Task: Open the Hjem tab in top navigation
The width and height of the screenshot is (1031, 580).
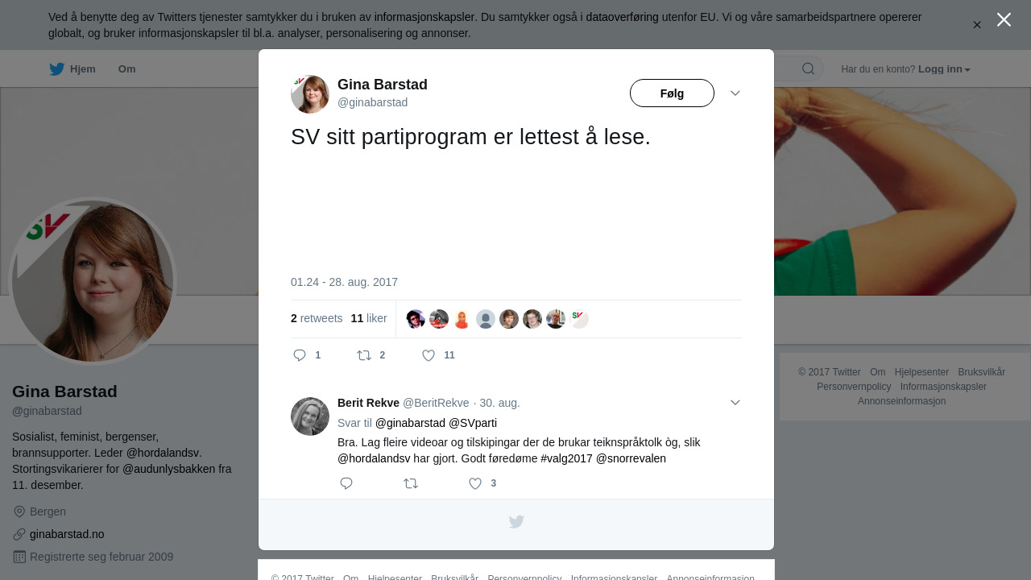Action: coord(72,69)
